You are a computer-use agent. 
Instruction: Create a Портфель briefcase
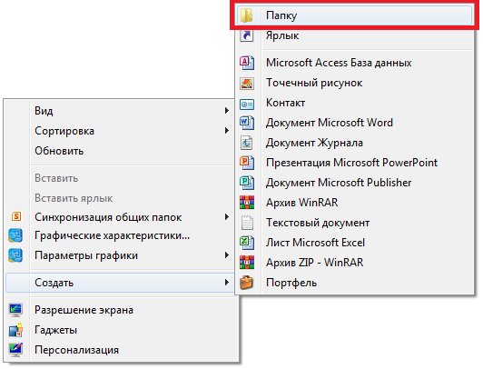[x=355, y=283]
